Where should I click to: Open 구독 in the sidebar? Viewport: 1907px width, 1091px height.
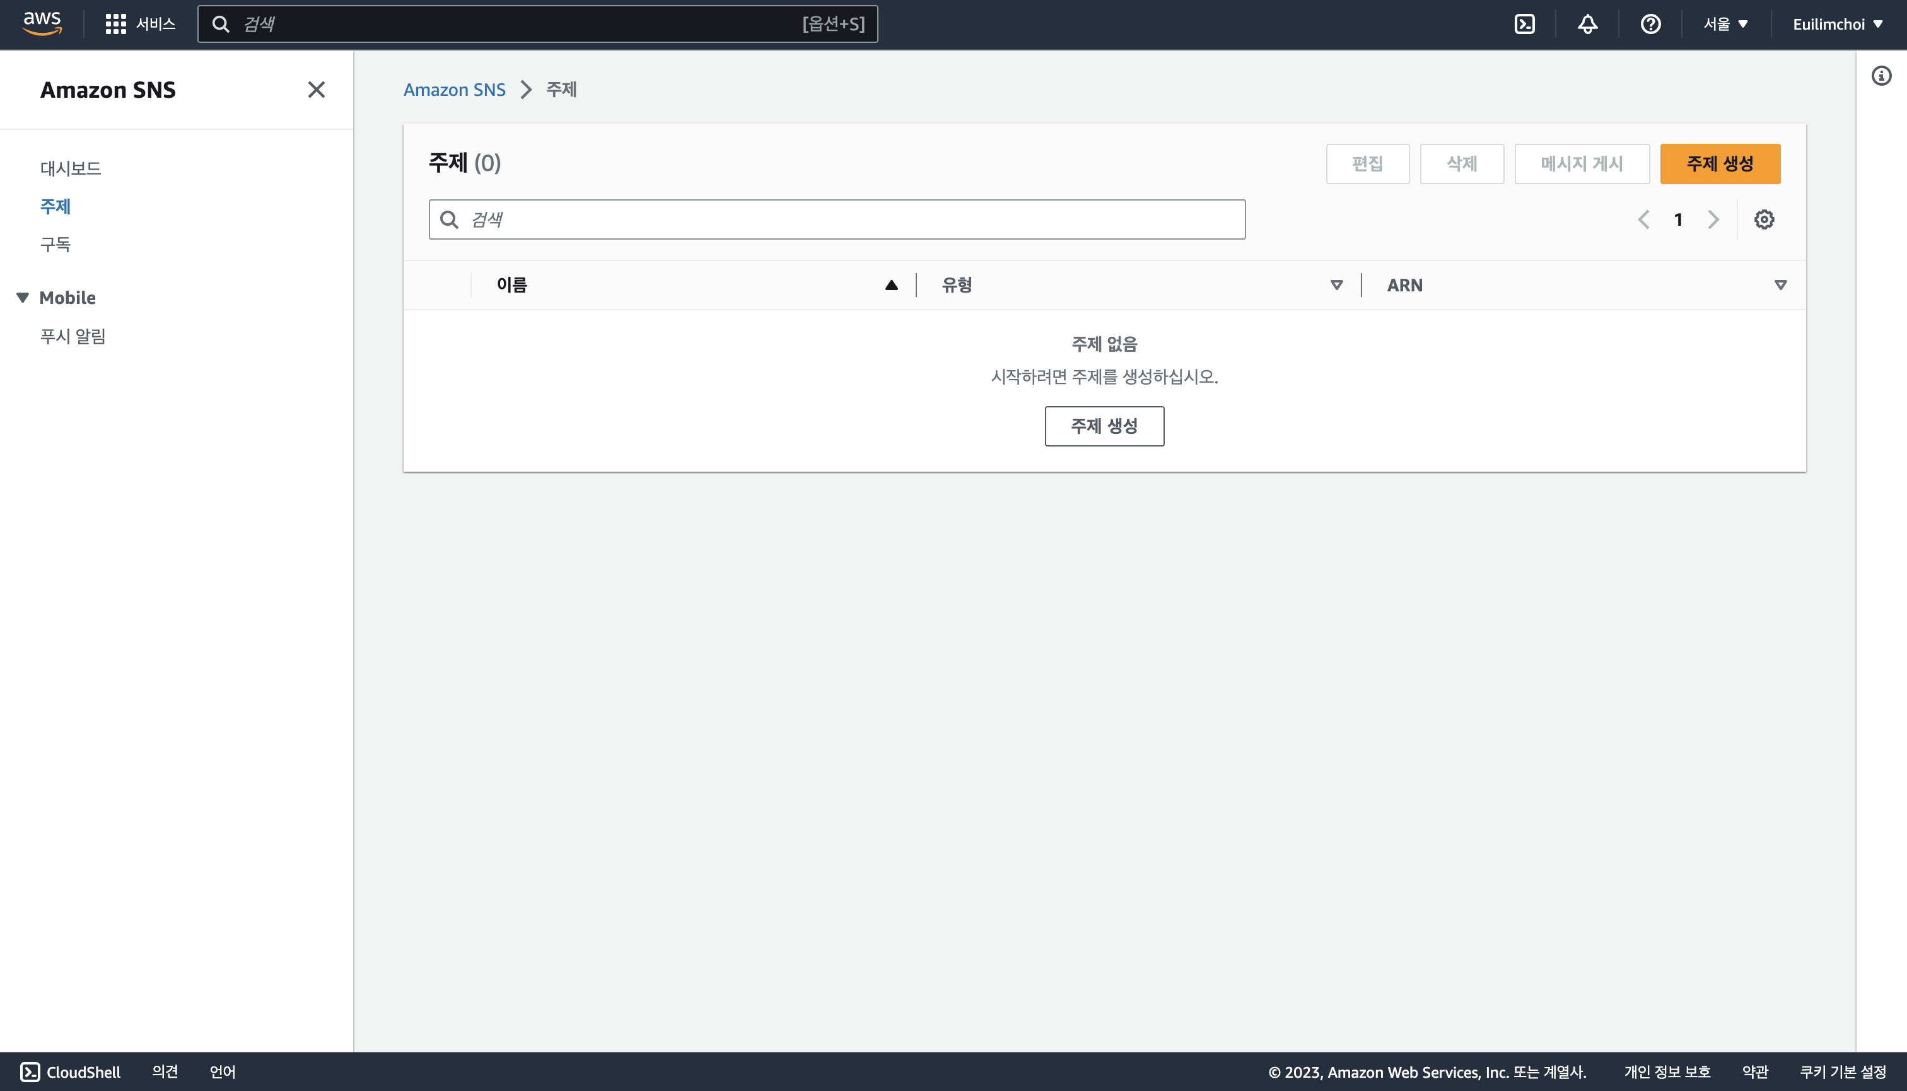coord(55,244)
